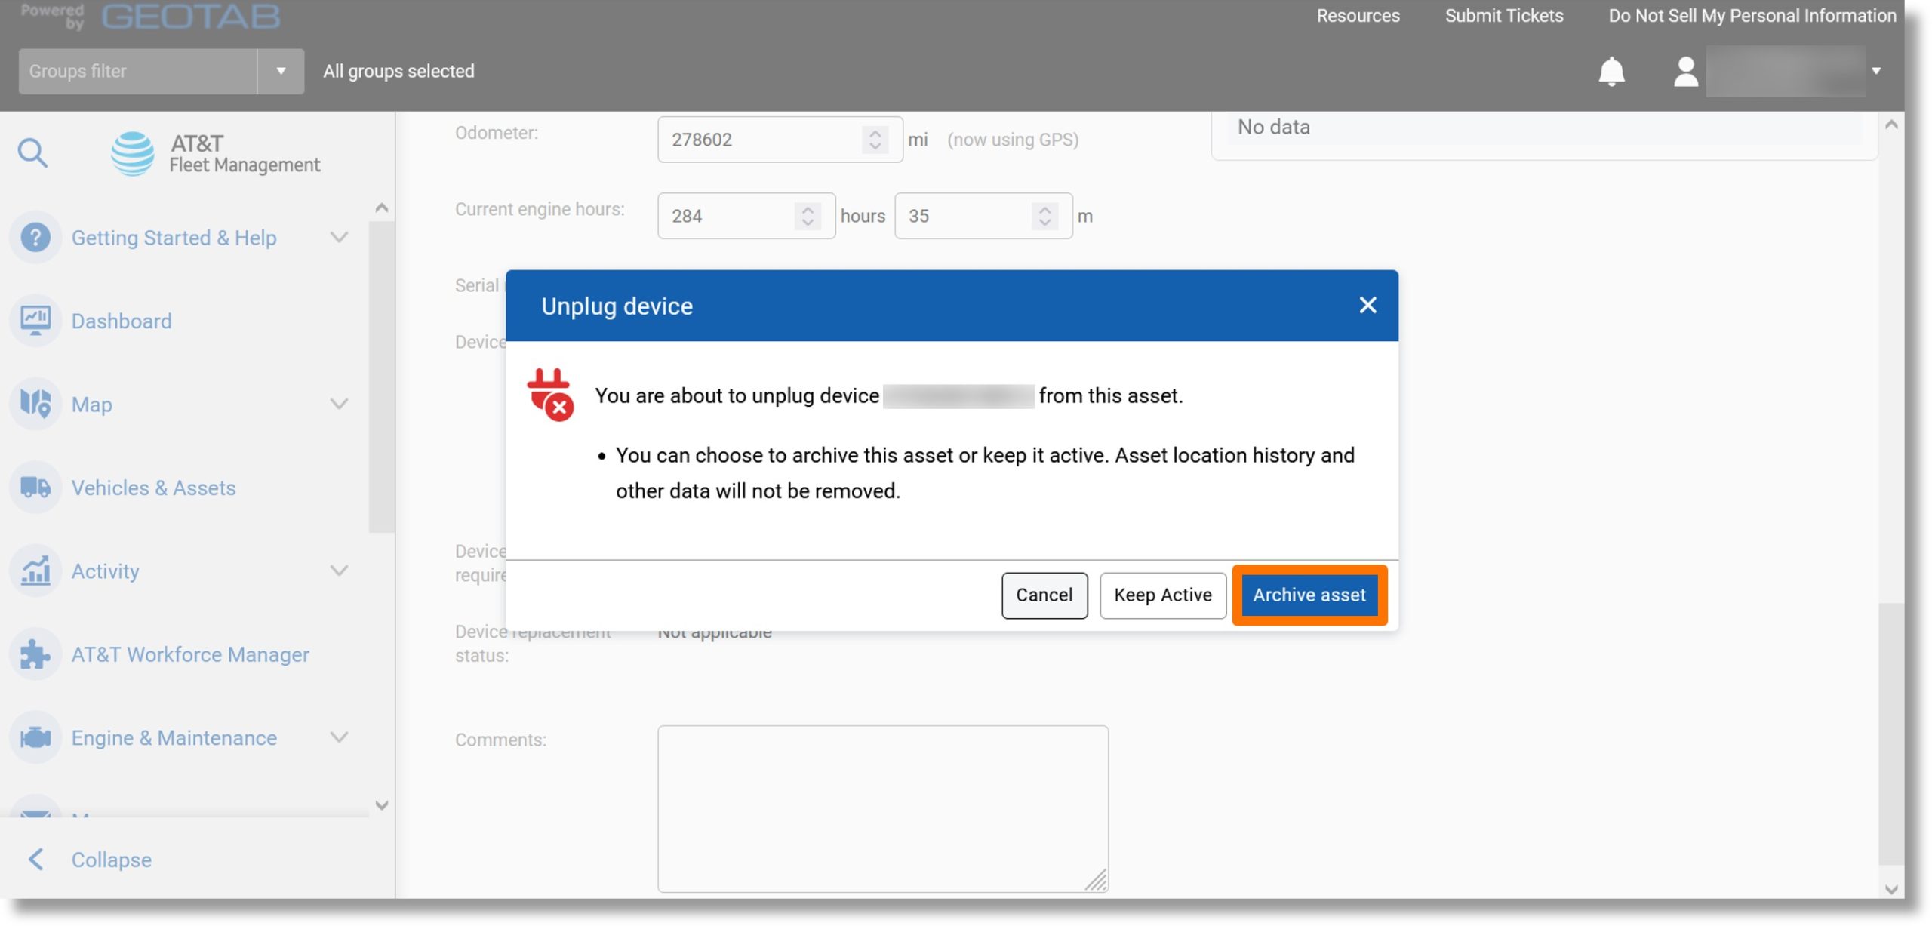Click the Keep Active button
This screenshot has height=926, width=1932.
(1162, 595)
